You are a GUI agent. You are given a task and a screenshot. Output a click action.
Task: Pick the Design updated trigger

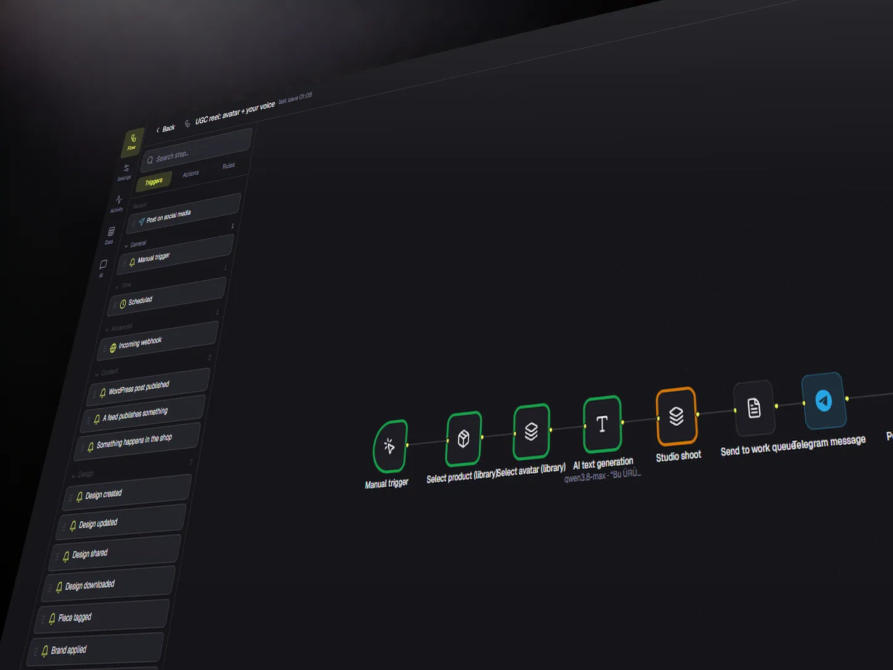click(121, 522)
